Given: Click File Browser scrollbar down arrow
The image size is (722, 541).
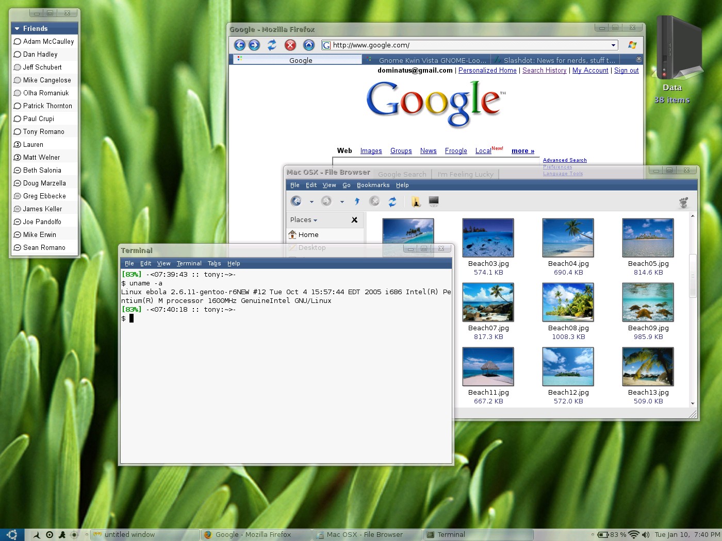Looking at the screenshot, I should point(693,403).
